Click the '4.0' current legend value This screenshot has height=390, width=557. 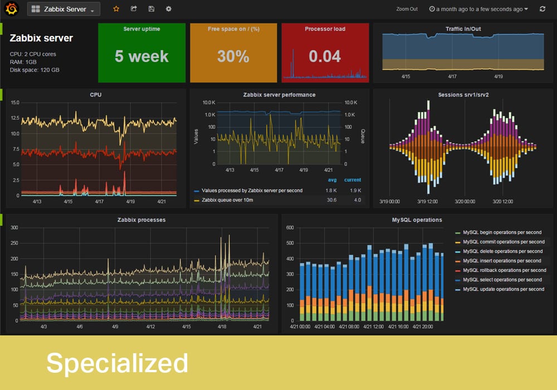[358, 200]
